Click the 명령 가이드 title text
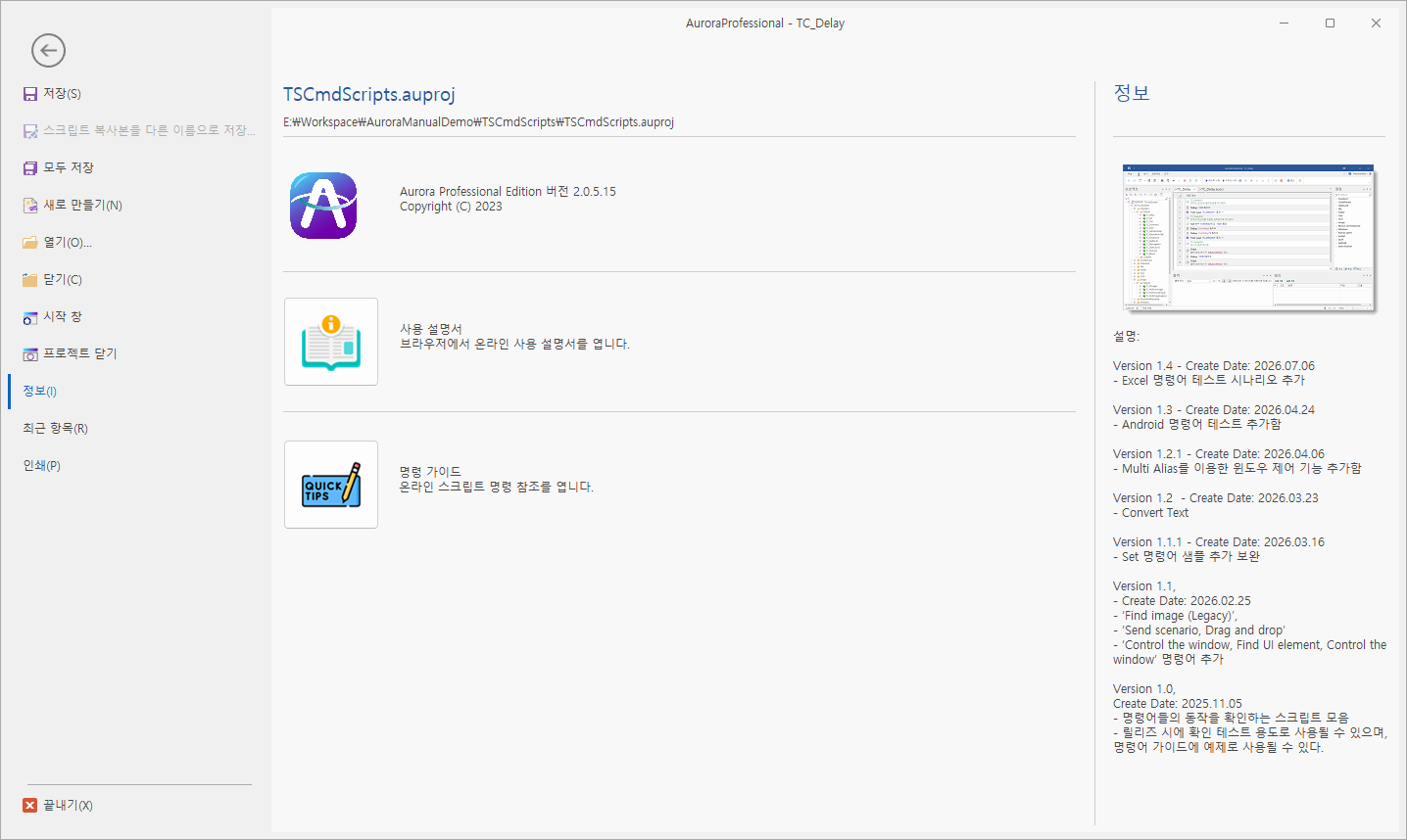Viewport: 1407px width, 840px height. pyautogui.click(x=430, y=472)
